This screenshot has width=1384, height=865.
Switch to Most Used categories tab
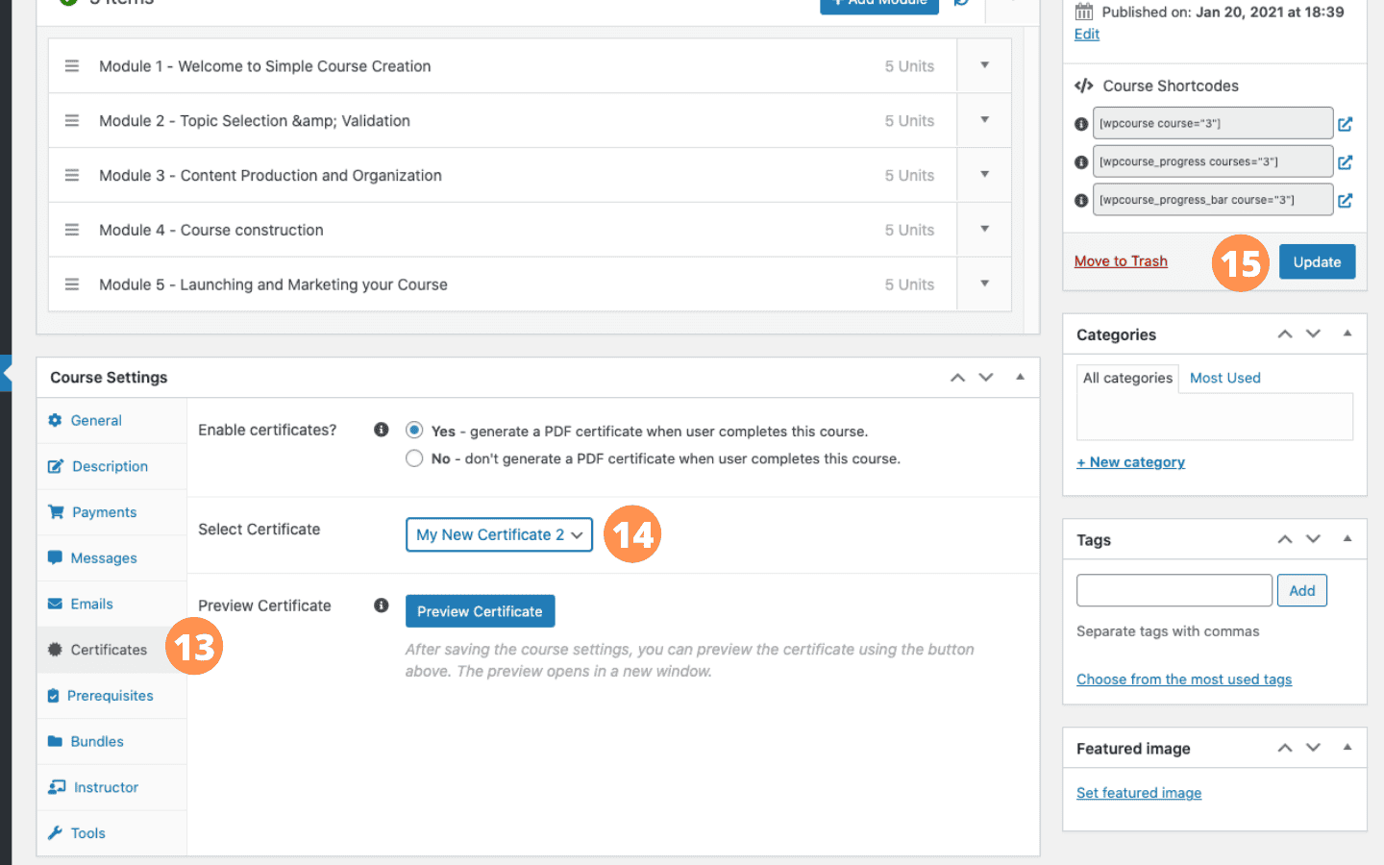1225,379
